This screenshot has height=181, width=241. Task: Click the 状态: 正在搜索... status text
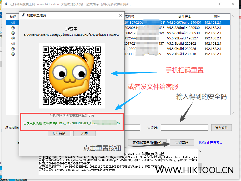(210, 143)
